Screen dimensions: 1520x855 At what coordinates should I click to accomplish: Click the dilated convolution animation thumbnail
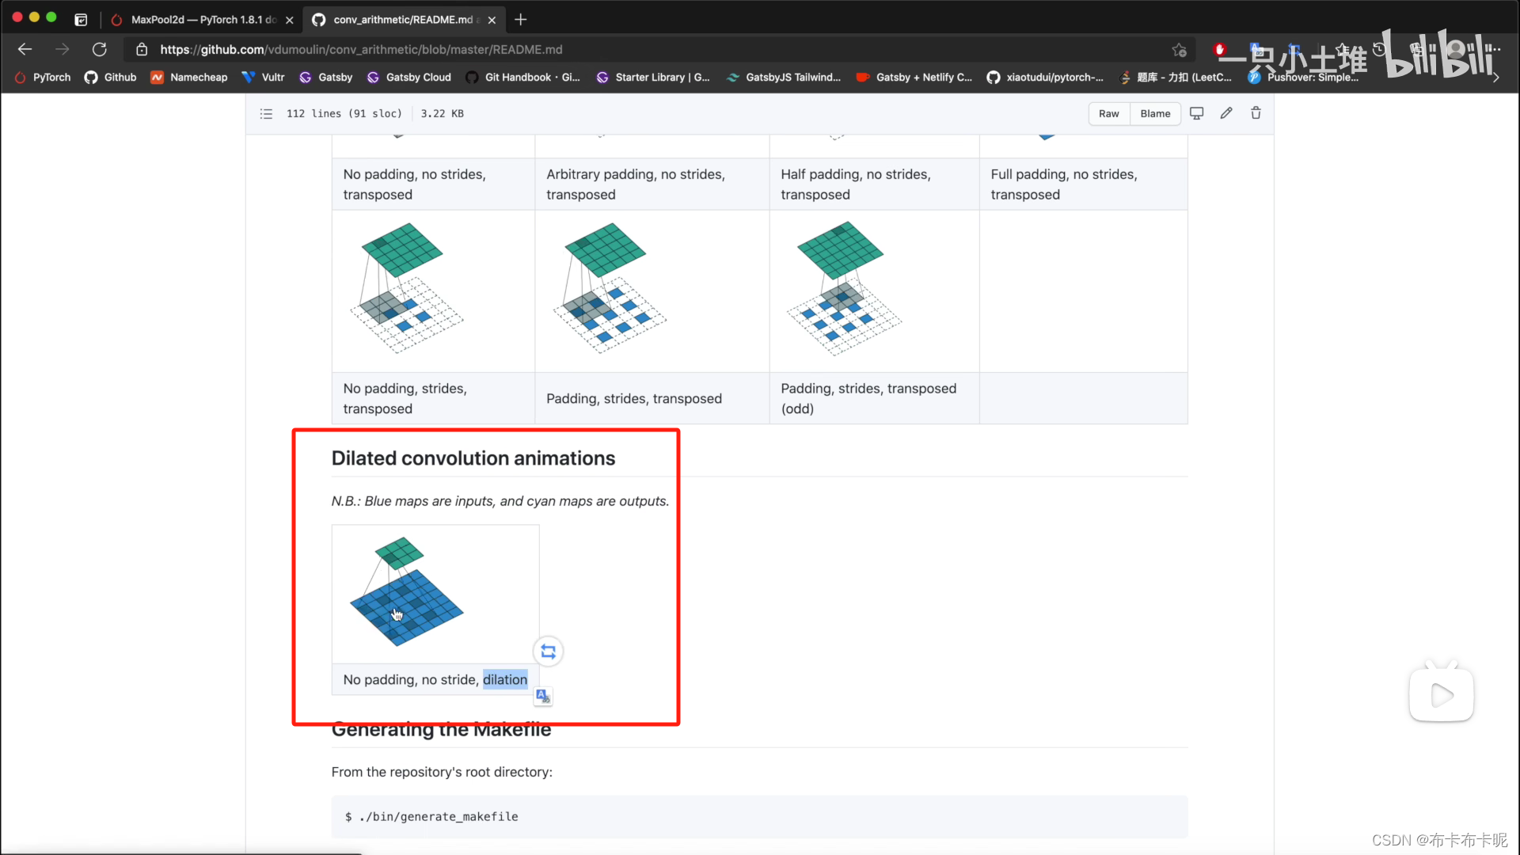[x=406, y=591]
